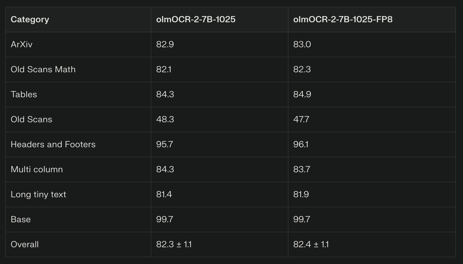Click the olmOCR-2-7B-1025-FP8 column header
This screenshot has width=463, height=264.
[343, 20]
